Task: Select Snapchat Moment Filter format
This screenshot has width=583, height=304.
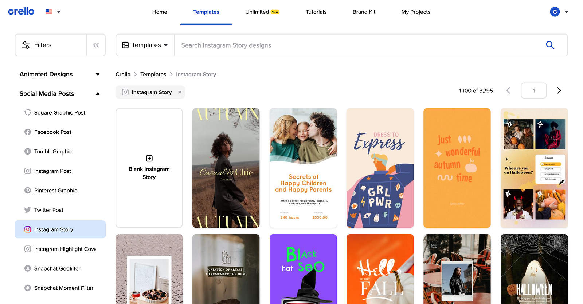Action: click(x=60, y=288)
